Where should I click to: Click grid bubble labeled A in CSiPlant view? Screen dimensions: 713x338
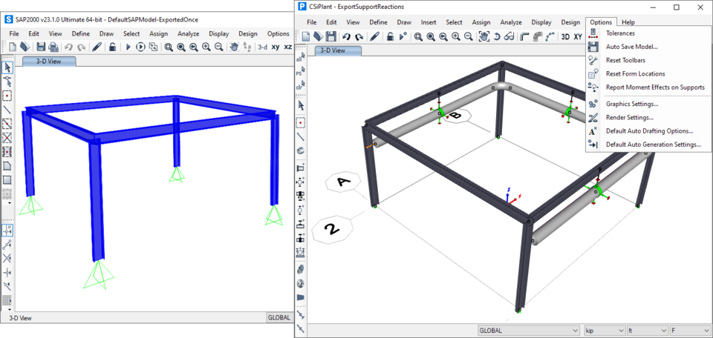click(343, 182)
